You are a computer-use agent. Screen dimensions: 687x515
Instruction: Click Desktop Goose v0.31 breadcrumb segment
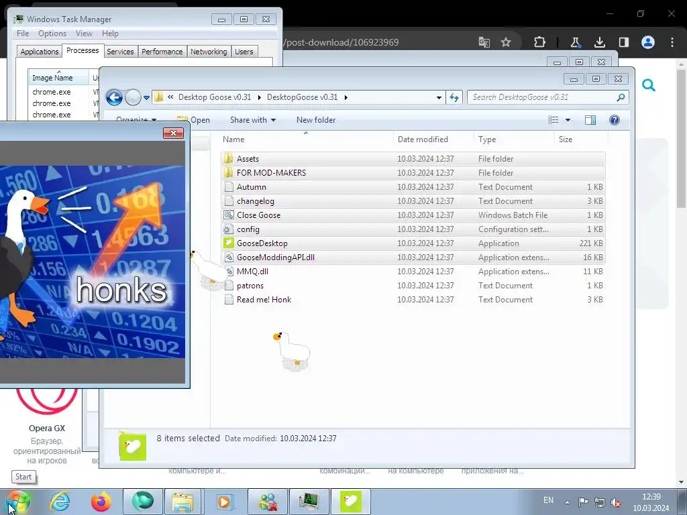coord(215,97)
